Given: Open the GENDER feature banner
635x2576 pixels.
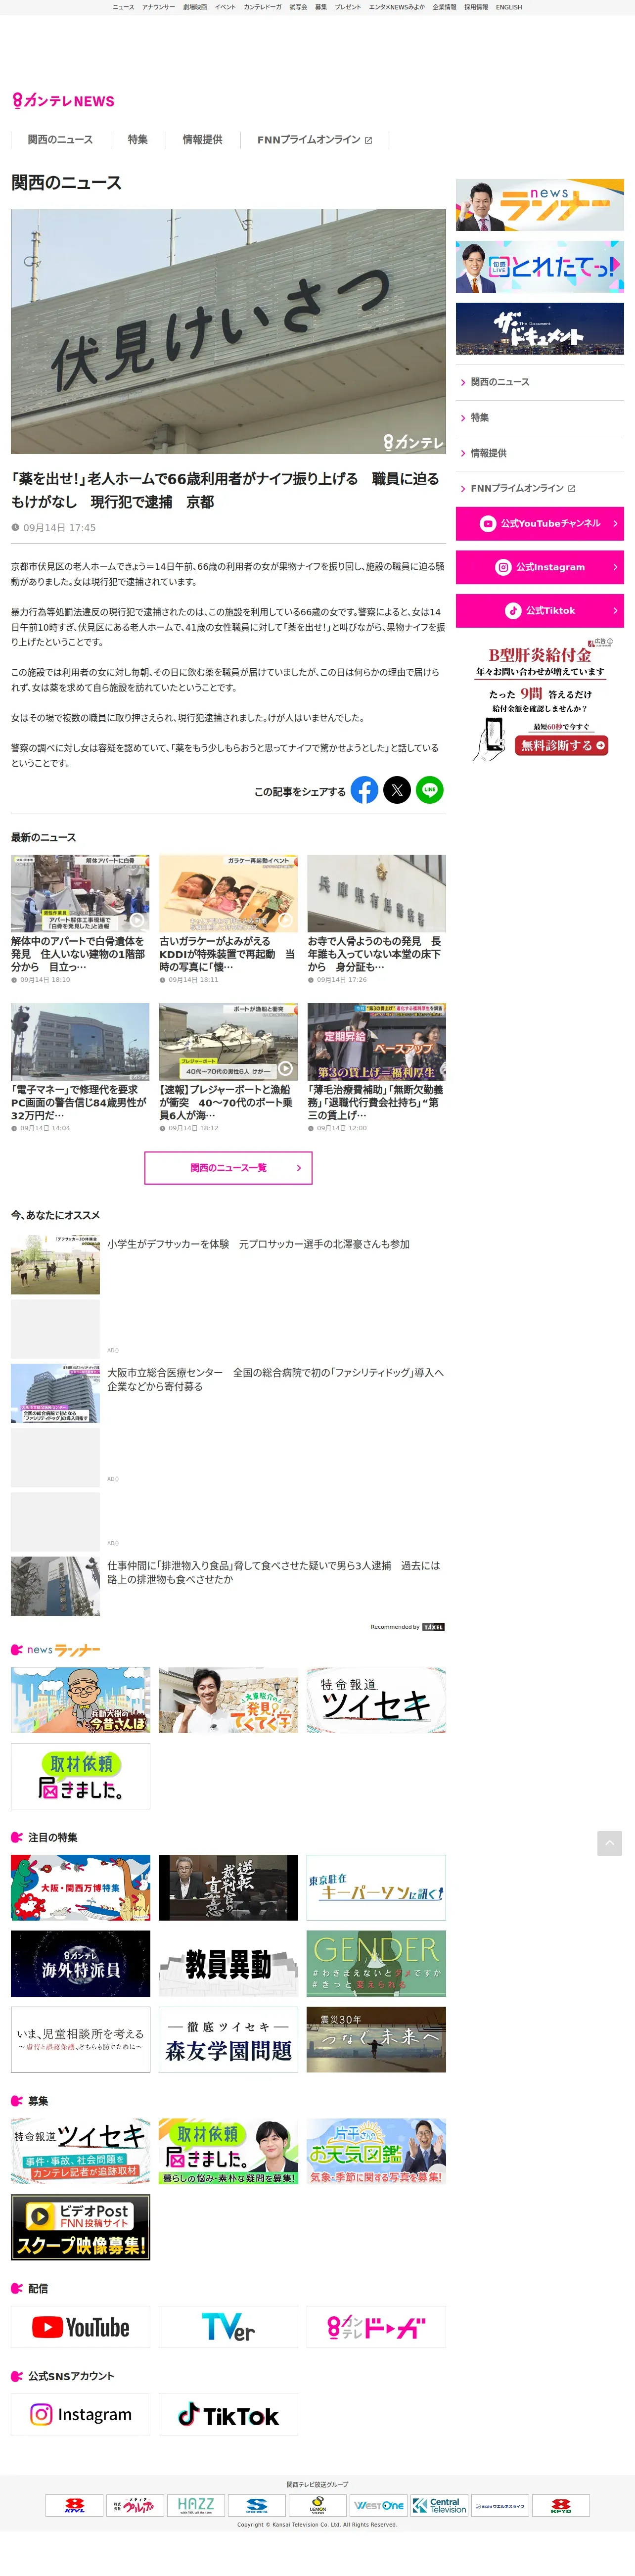Looking at the screenshot, I should 376,1964.
